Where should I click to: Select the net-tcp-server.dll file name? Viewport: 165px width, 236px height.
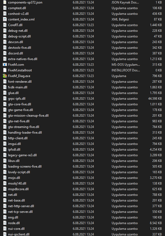coord(20,212)
